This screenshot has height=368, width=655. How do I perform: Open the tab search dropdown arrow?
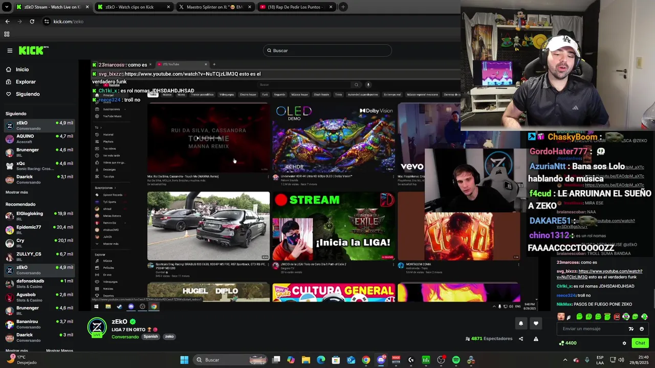(7, 7)
